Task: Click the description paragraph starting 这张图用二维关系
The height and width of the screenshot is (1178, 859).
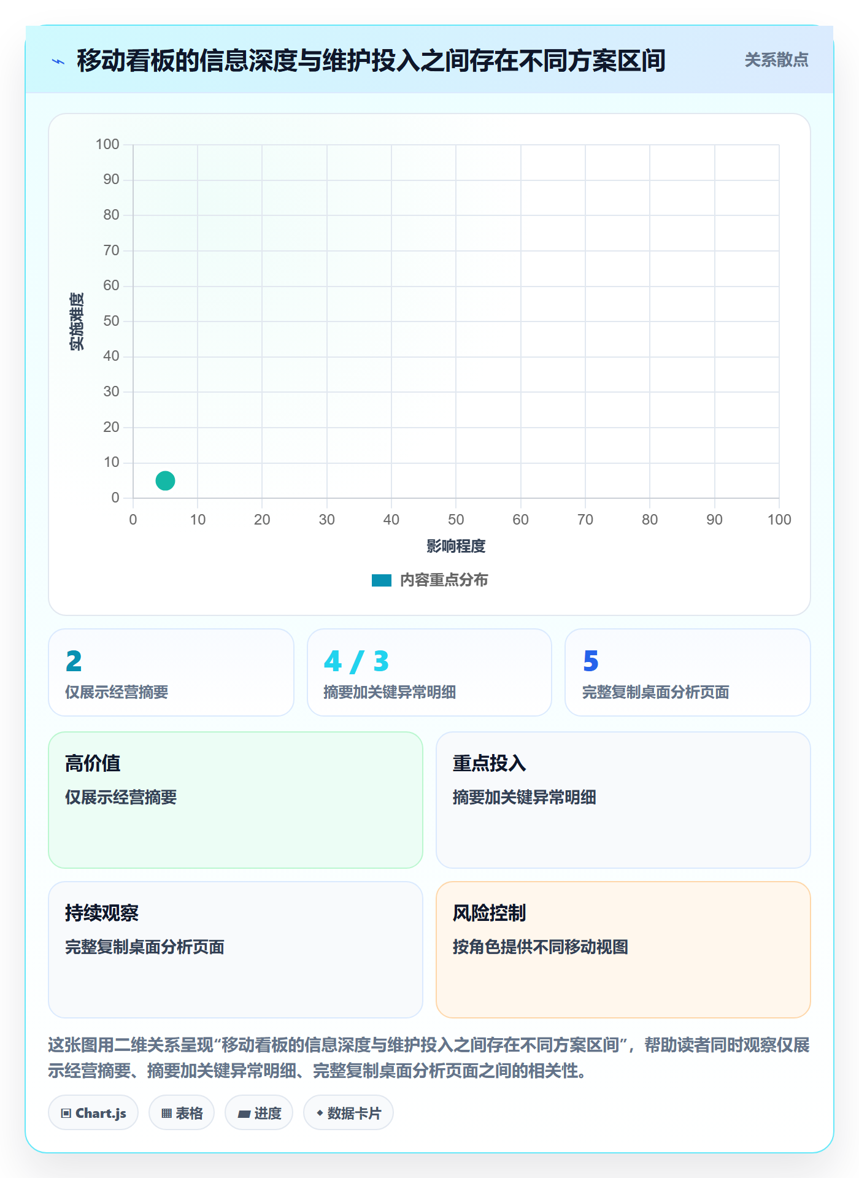Action: pos(429,1058)
